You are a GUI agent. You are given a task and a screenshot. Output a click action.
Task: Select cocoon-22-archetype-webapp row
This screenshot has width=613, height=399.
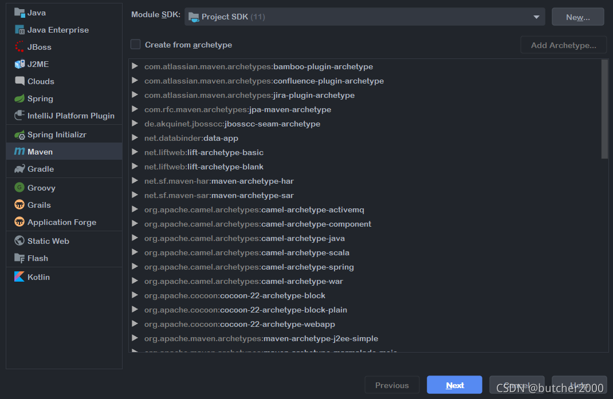(x=365, y=324)
